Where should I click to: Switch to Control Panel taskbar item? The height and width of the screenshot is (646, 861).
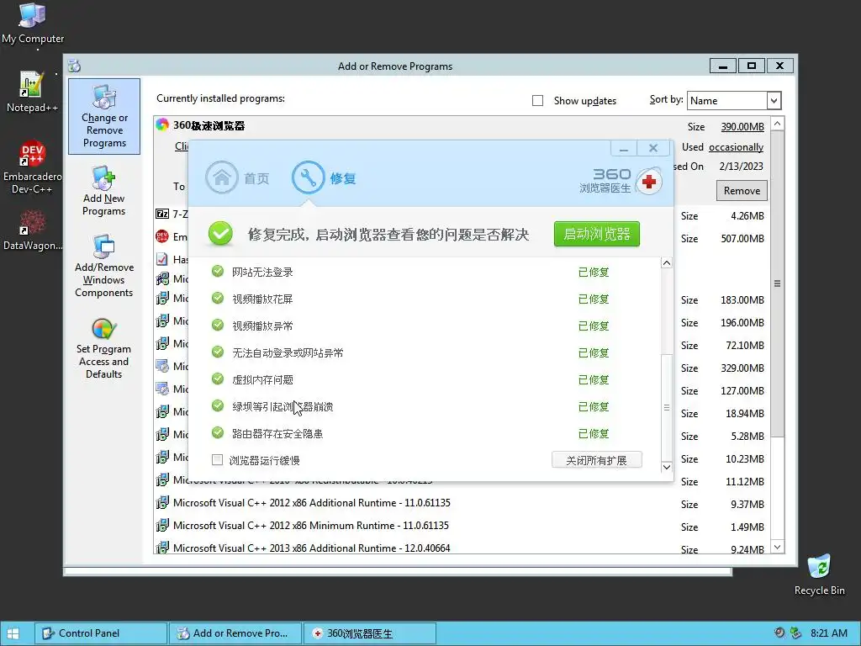pos(101,633)
